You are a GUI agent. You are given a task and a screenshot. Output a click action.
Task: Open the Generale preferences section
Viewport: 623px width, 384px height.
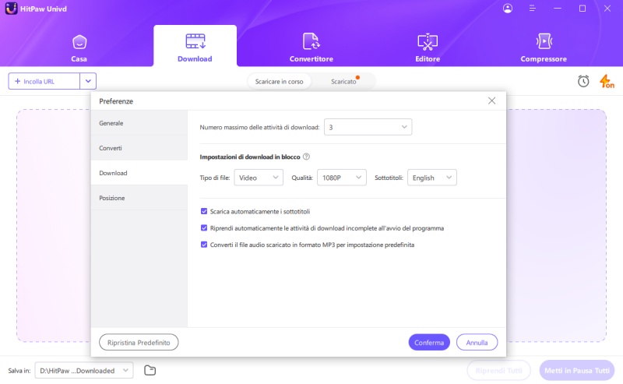point(139,123)
